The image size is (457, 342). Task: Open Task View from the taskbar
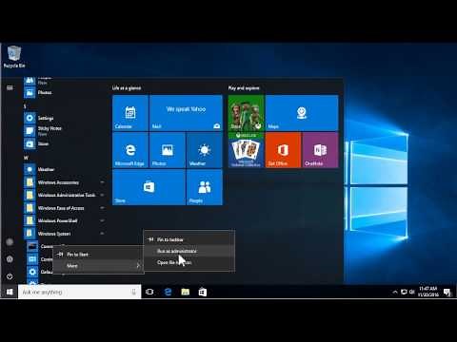click(149, 292)
